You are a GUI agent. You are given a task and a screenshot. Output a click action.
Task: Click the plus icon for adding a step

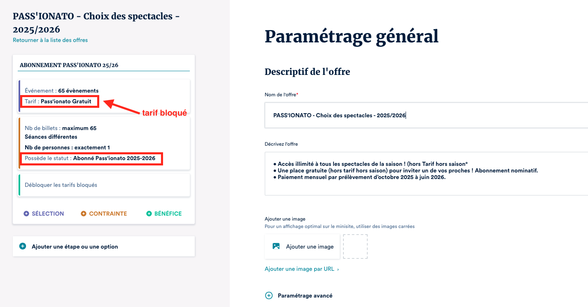pos(23,247)
